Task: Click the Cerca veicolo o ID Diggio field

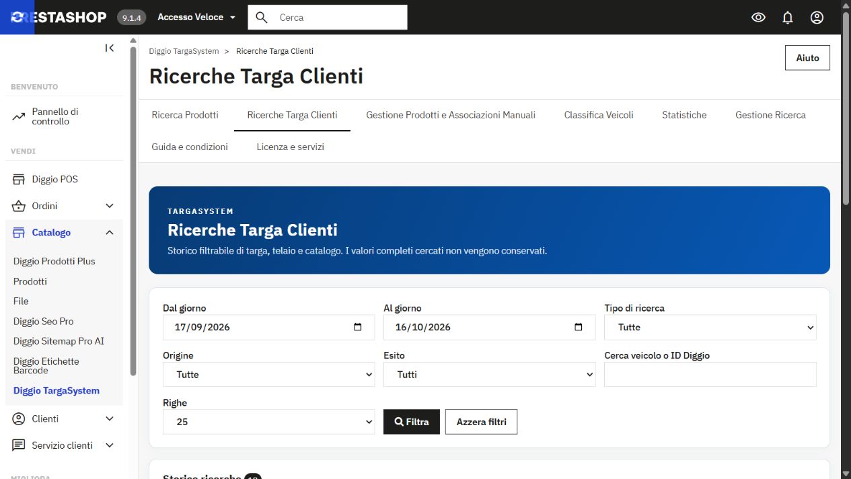Action: [x=710, y=375]
